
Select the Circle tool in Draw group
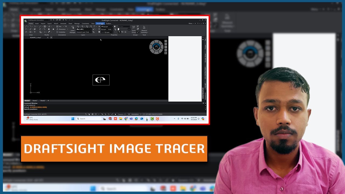pyautogui.click(x=26, y=32)
